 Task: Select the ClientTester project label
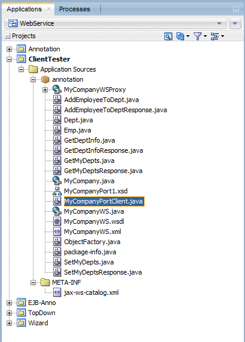click(50, 59)
